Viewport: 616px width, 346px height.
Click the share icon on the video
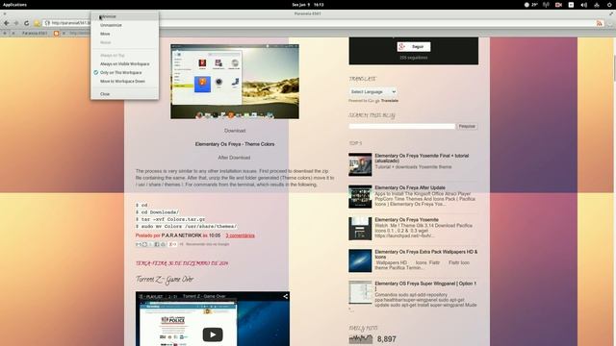(285, 296)
